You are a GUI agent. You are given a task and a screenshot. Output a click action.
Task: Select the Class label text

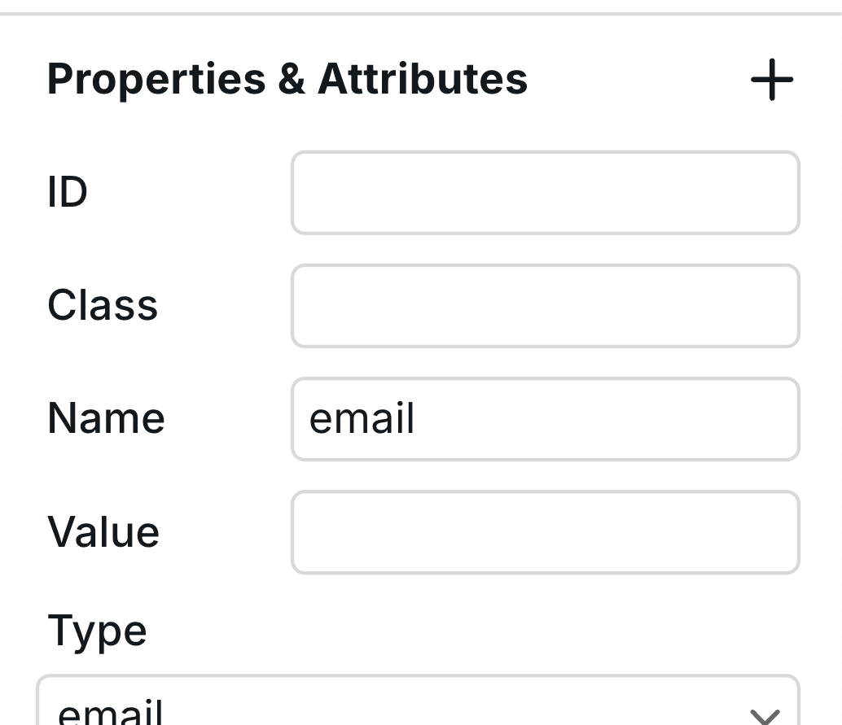[103, 306]
